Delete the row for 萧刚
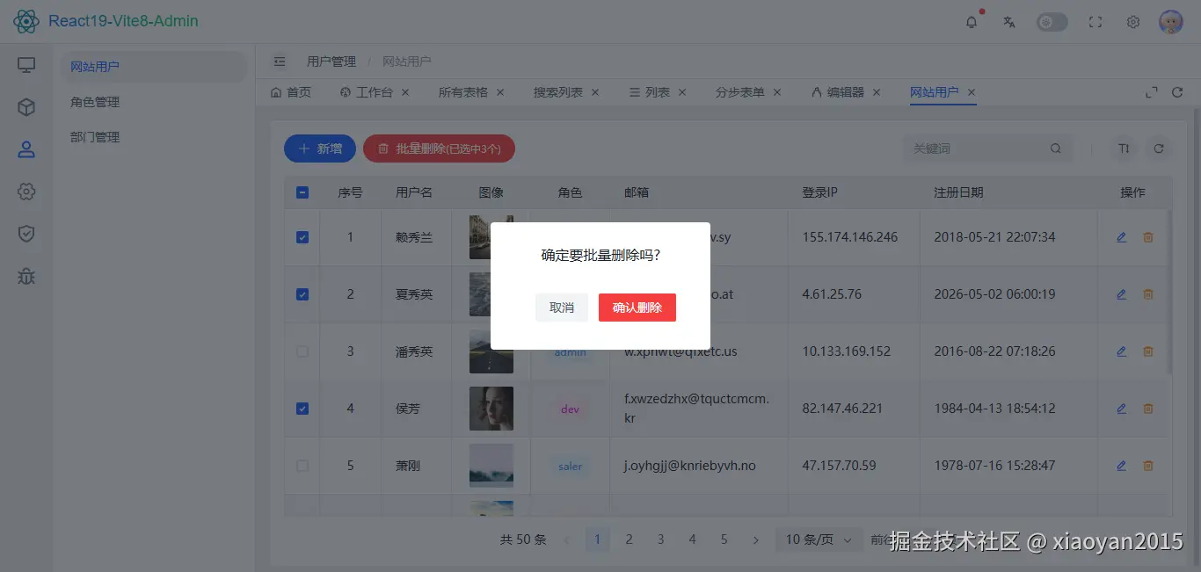Viewport: 1201px width, 572px height. point(1147,466)
